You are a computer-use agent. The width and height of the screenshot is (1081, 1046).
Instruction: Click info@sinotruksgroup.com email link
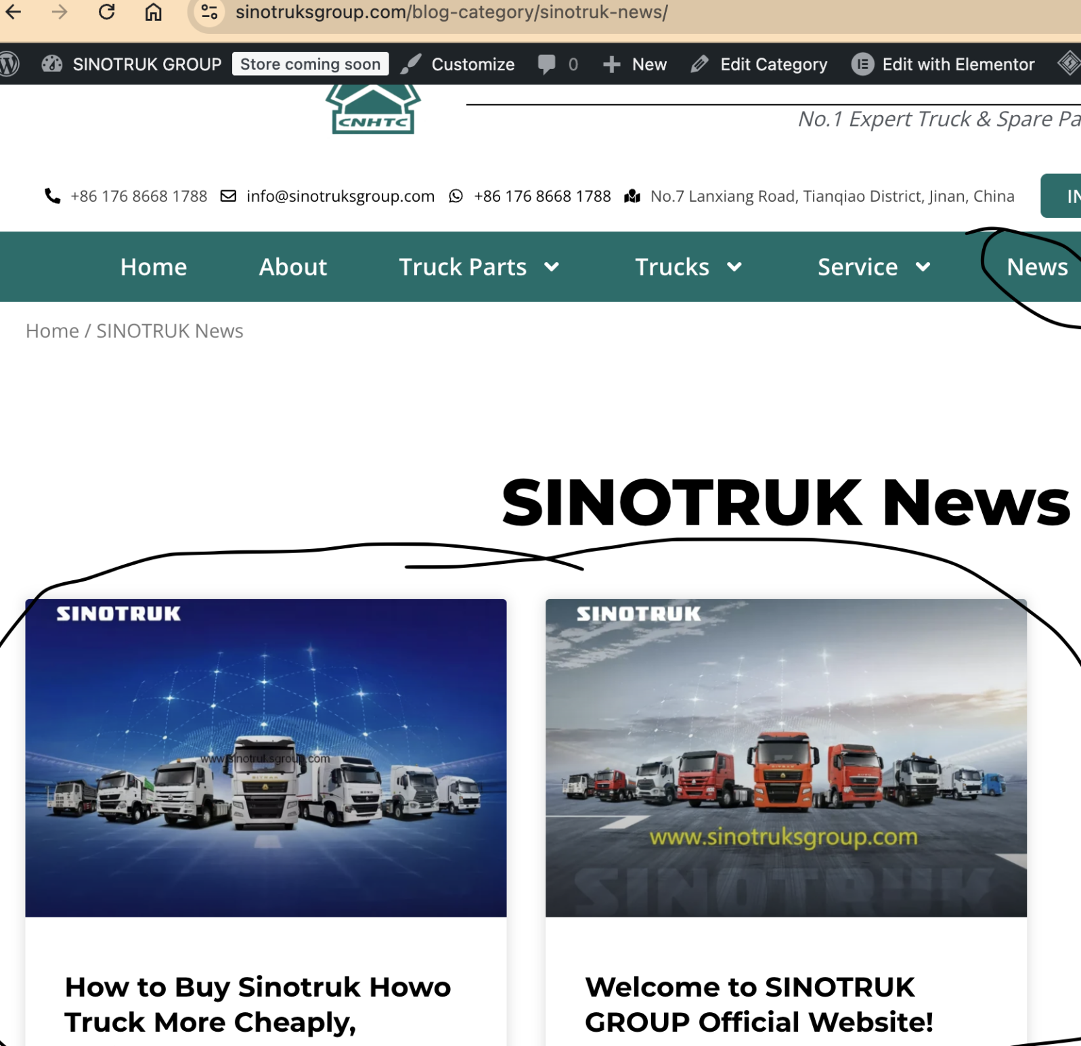coord(340,196)
